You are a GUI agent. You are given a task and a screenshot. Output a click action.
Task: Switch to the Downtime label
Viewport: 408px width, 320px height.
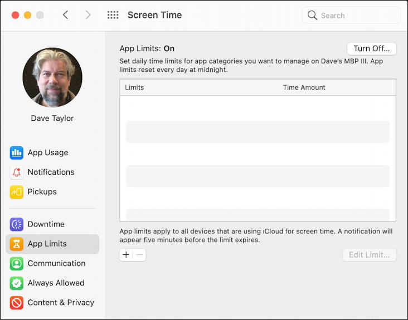(x=46, y=224)
